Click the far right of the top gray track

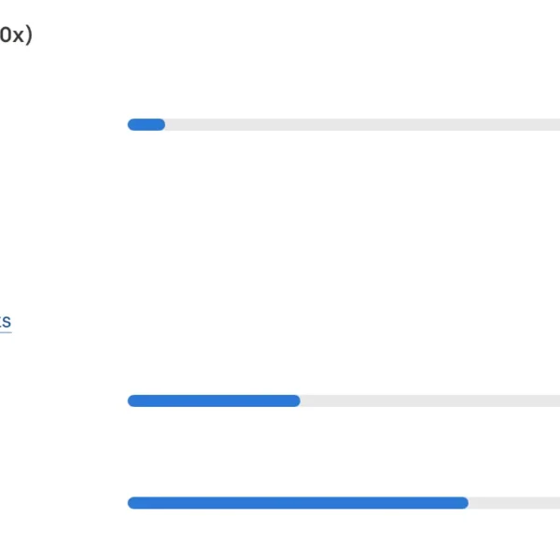[555, 125]
